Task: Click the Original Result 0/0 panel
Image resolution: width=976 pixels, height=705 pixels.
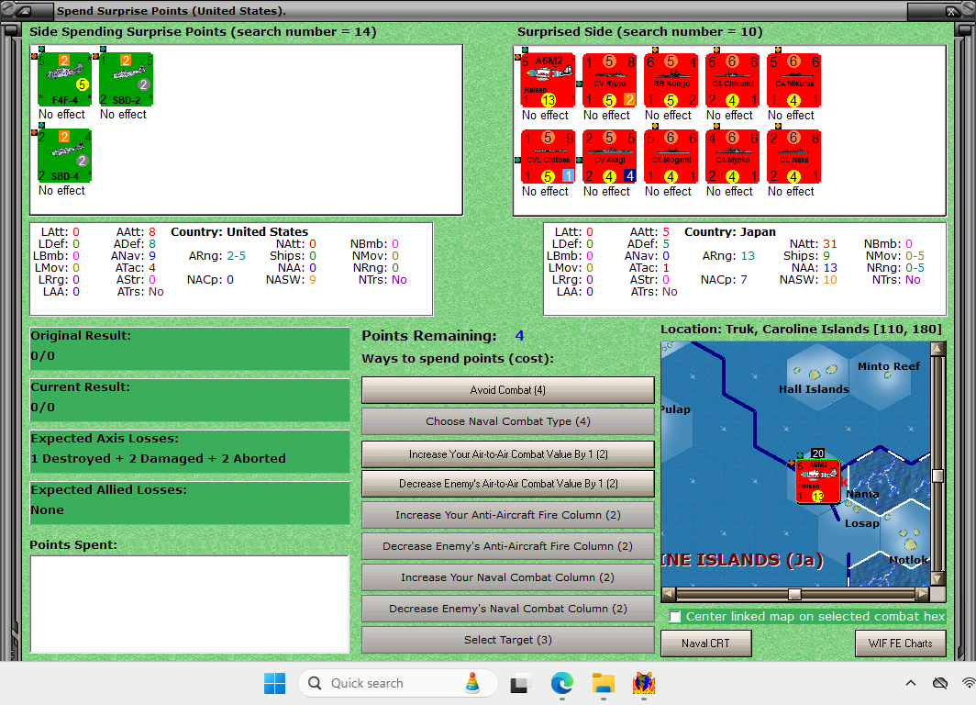Action: click(190, 348)
